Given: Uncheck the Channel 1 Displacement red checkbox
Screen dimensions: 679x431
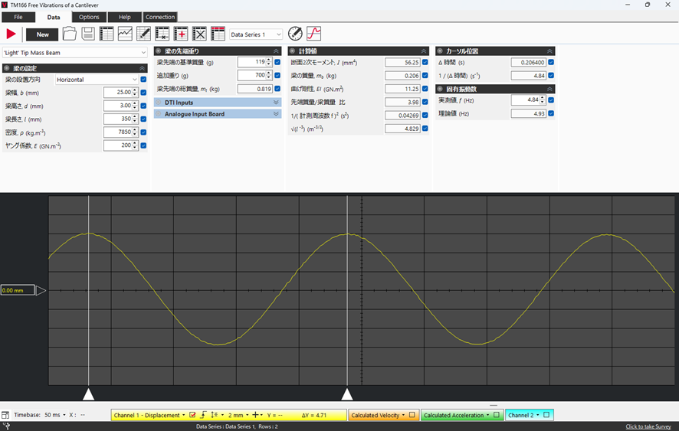Looking at the screenshot, I should click(x=192, y=415).
